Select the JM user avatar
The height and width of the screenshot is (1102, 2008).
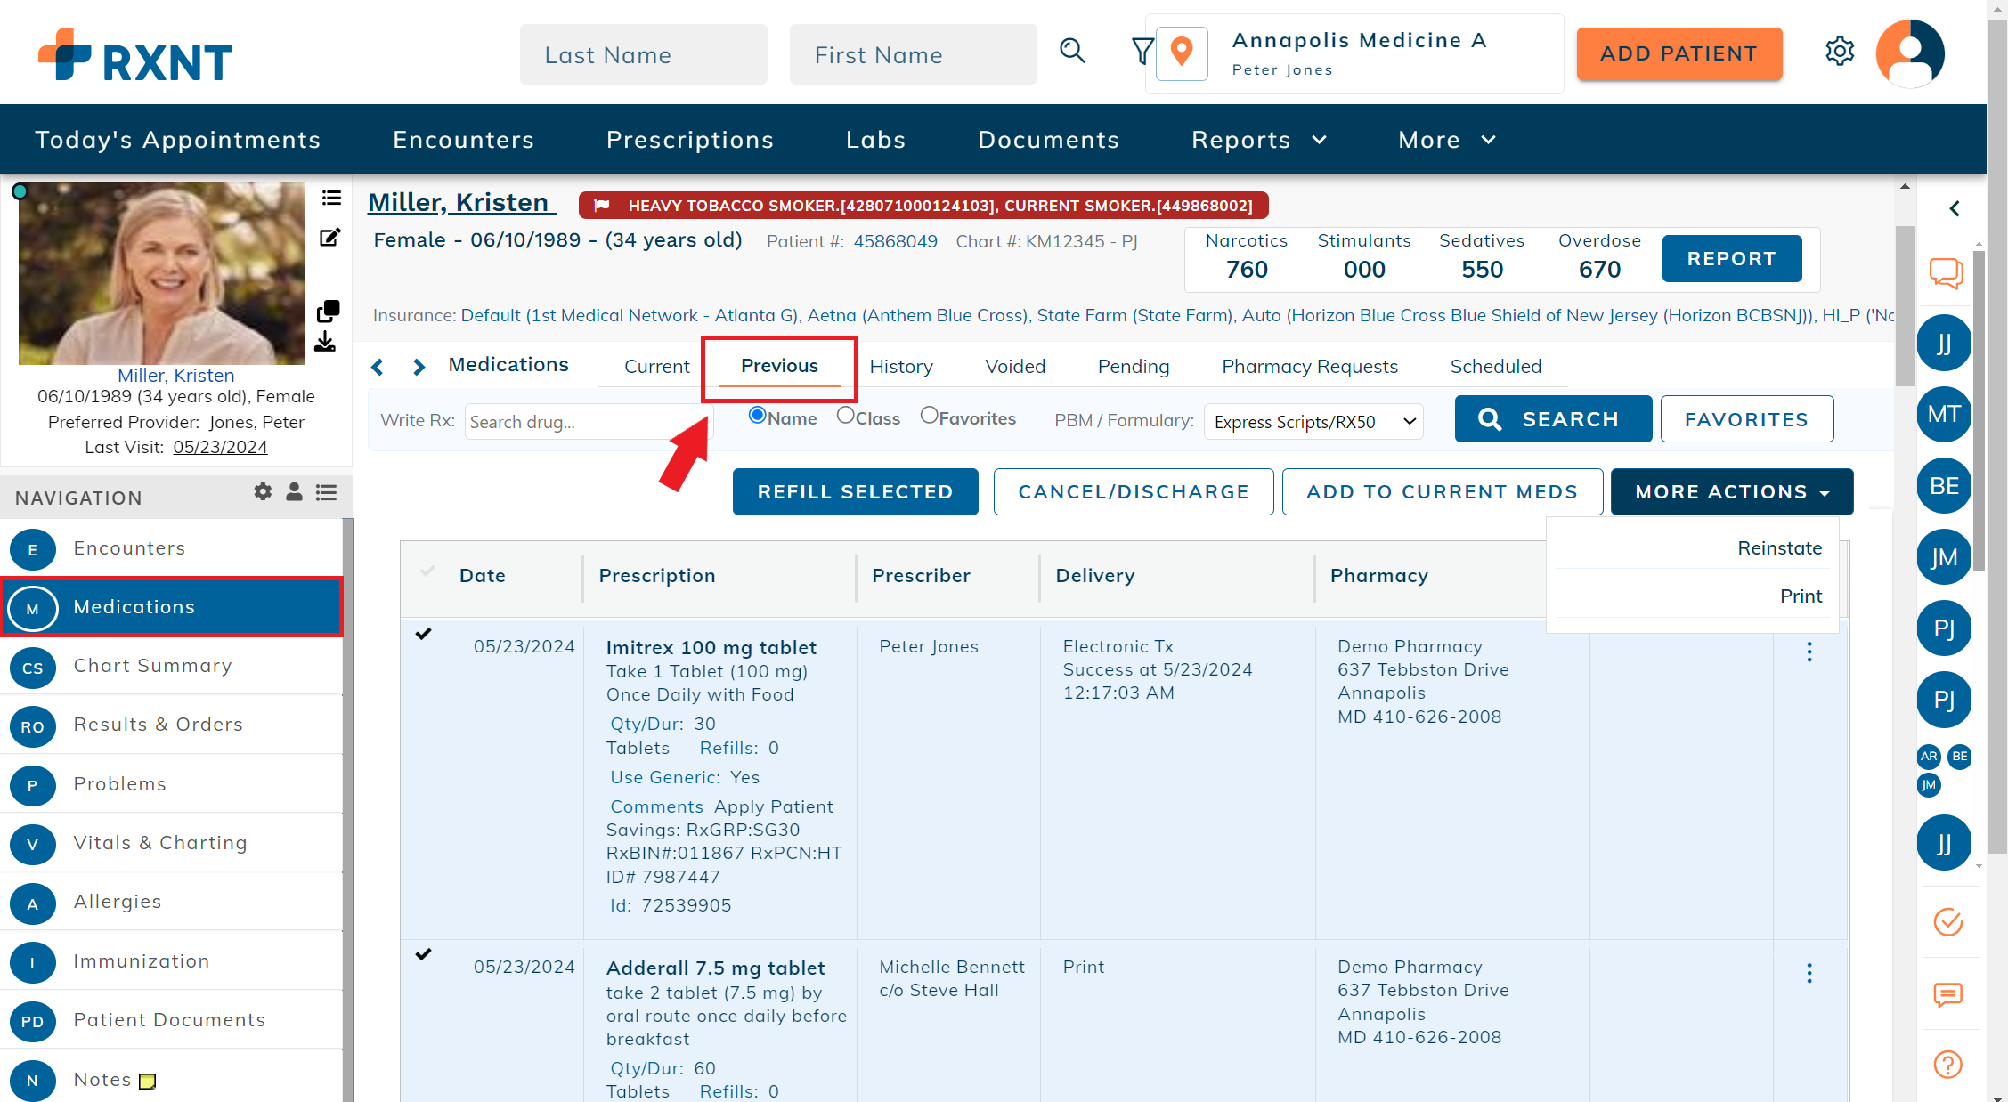(1944, 557)
